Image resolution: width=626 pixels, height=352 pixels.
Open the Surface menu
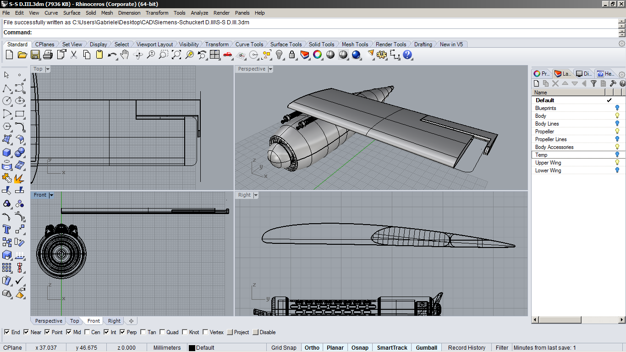[71, 13]
